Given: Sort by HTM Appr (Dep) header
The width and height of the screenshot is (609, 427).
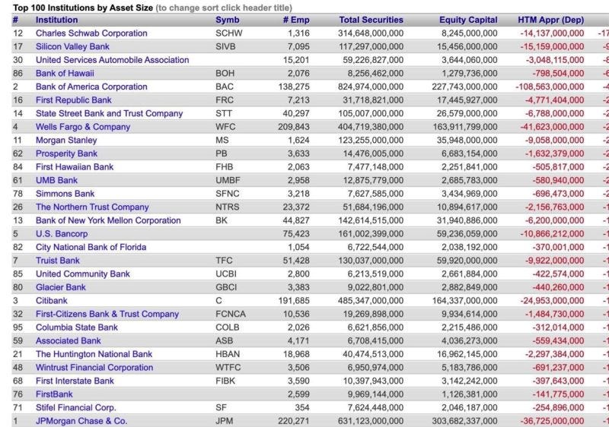Looking at the screenshot, I should (550, 20).
